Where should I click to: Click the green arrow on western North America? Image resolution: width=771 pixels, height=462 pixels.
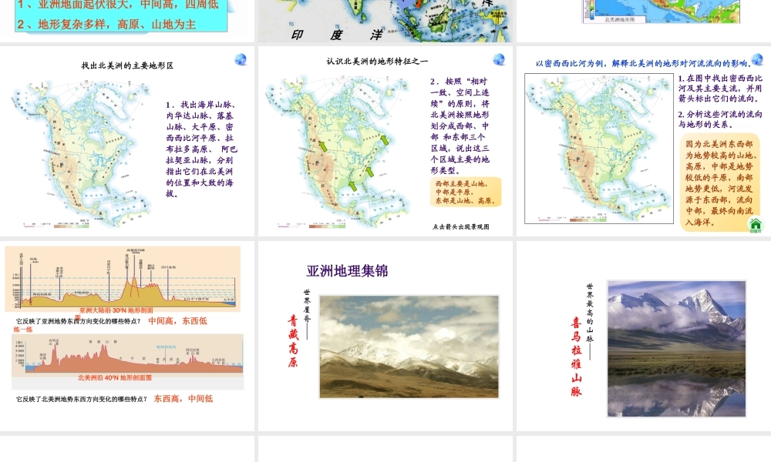(323, 146)
